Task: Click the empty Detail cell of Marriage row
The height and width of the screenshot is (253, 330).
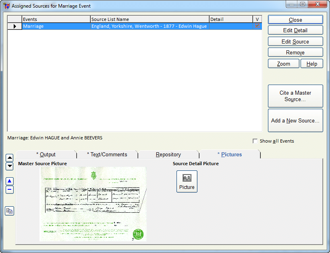Action: pyautogui.click(x=231, y=26)
